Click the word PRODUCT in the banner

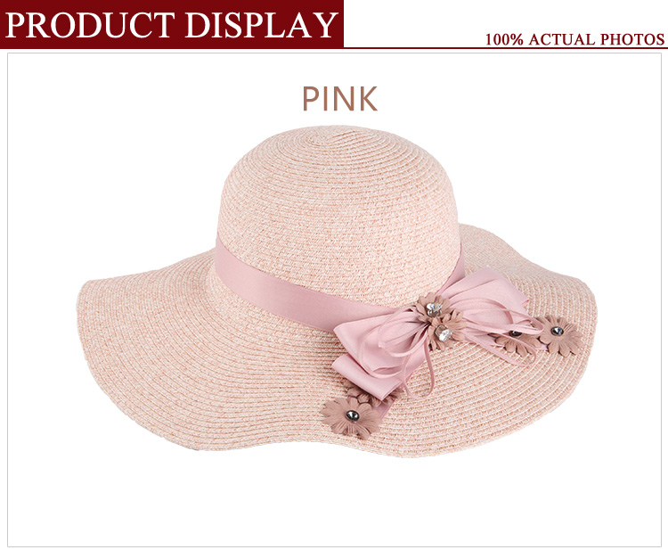click(90, 24)
